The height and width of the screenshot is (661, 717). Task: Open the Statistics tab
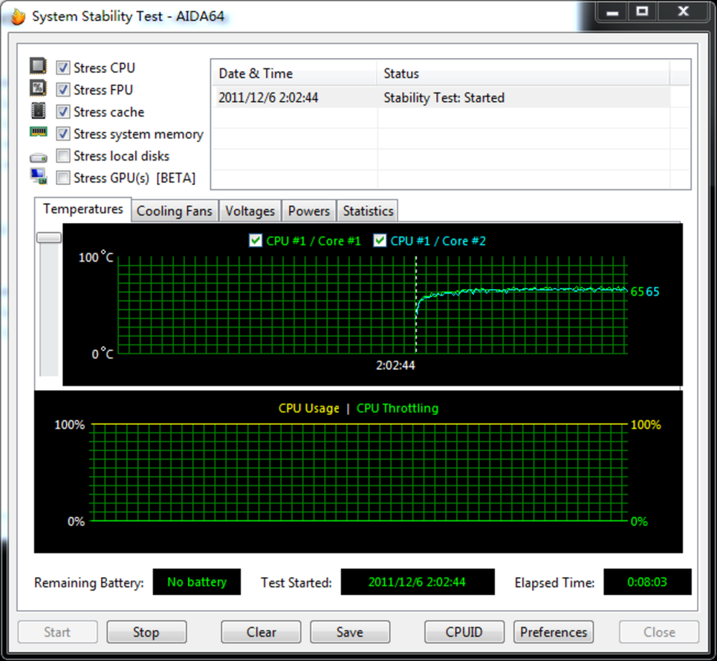point(368,211)
